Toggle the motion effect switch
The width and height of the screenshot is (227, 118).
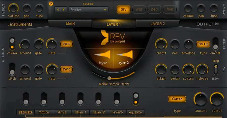point(44,99)
